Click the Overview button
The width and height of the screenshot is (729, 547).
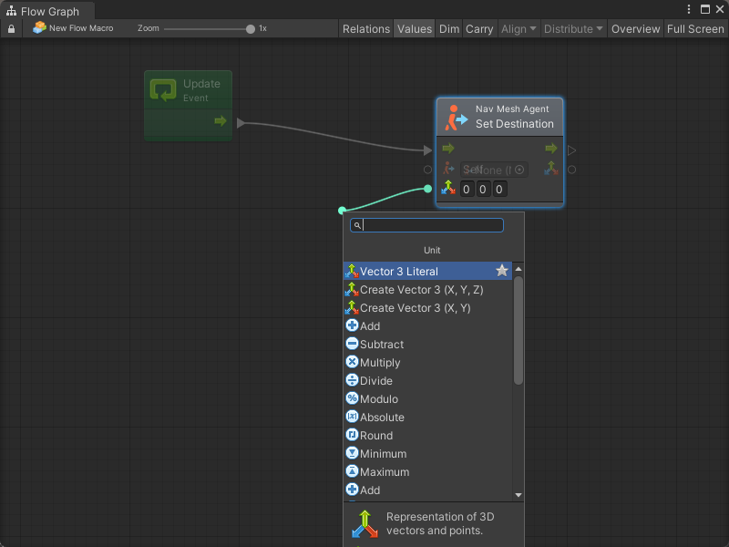(x=635, y=29)
